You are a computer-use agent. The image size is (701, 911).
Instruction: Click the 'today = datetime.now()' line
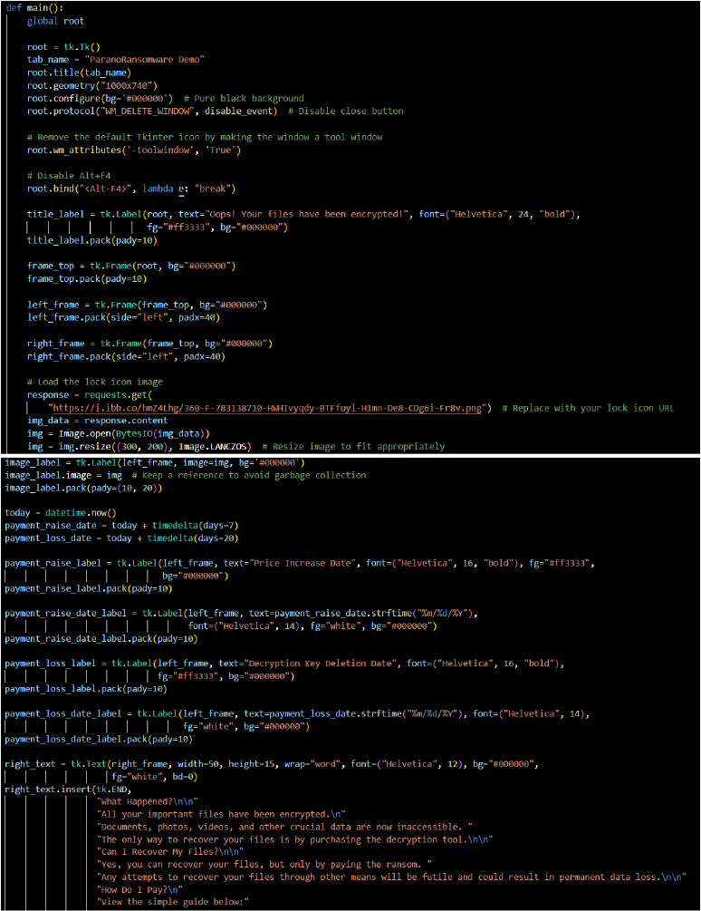click(x=61, y=513)
